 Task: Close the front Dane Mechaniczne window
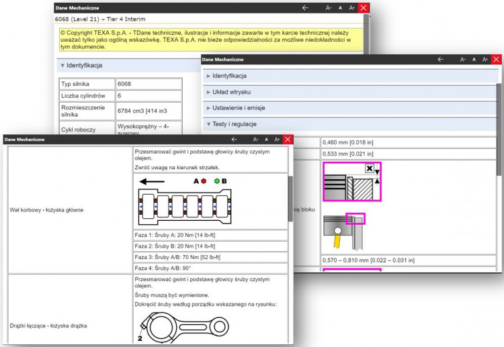pyautogui.click(x=288, y=140)
